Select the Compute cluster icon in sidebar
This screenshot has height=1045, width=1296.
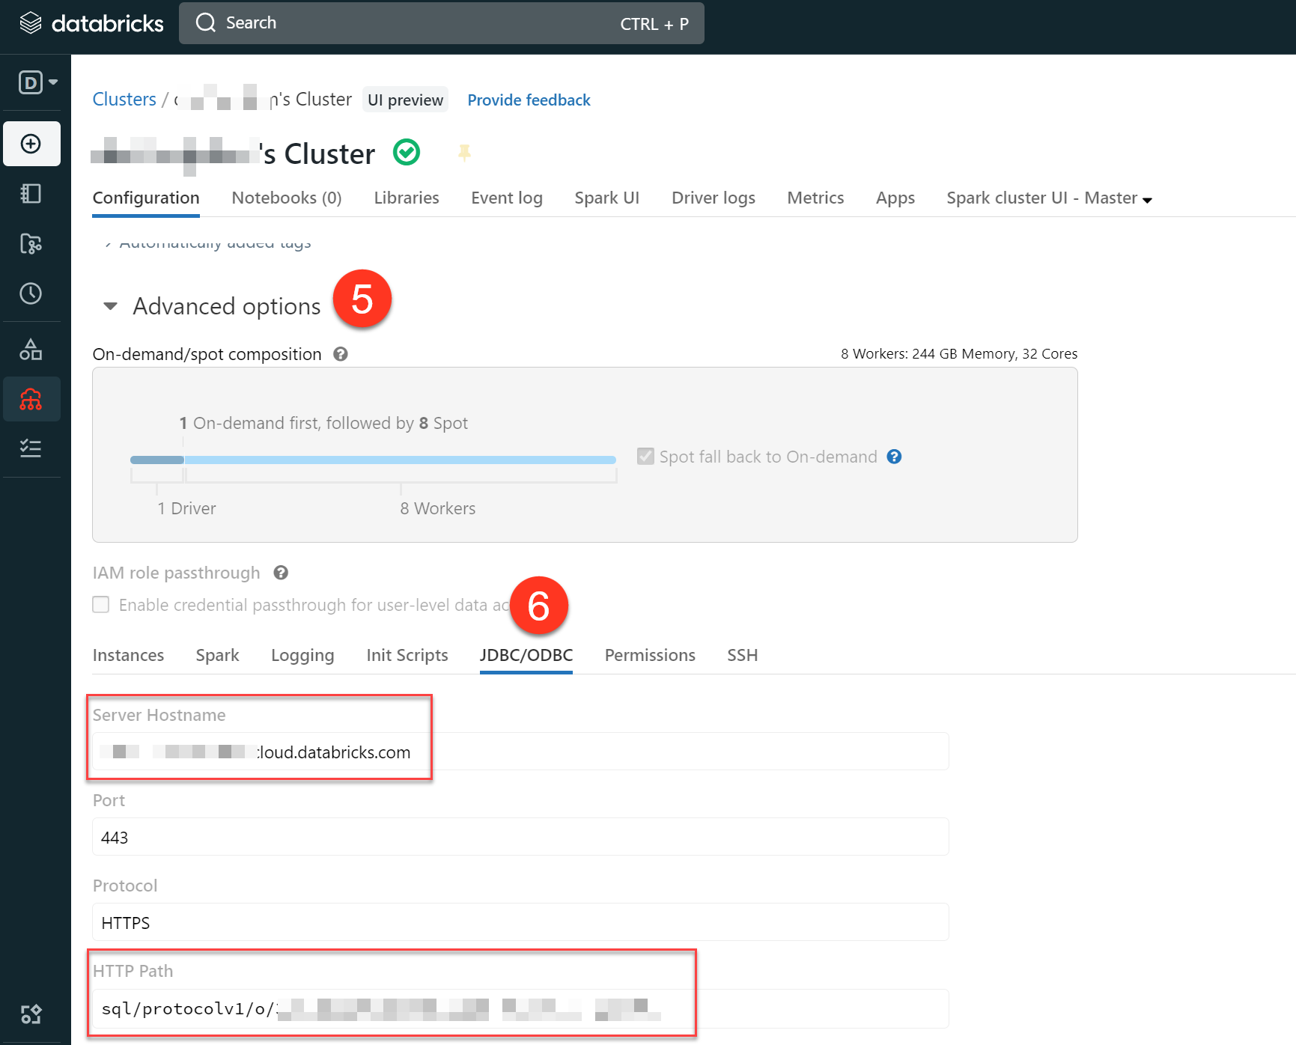[x=31, y=399]
